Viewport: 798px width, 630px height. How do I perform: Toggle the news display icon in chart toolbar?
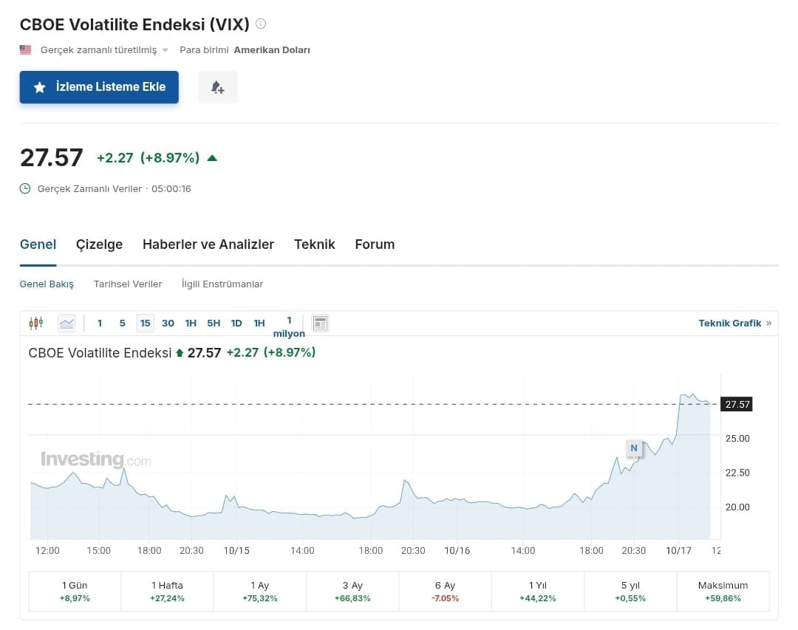(x=320, y=323)
